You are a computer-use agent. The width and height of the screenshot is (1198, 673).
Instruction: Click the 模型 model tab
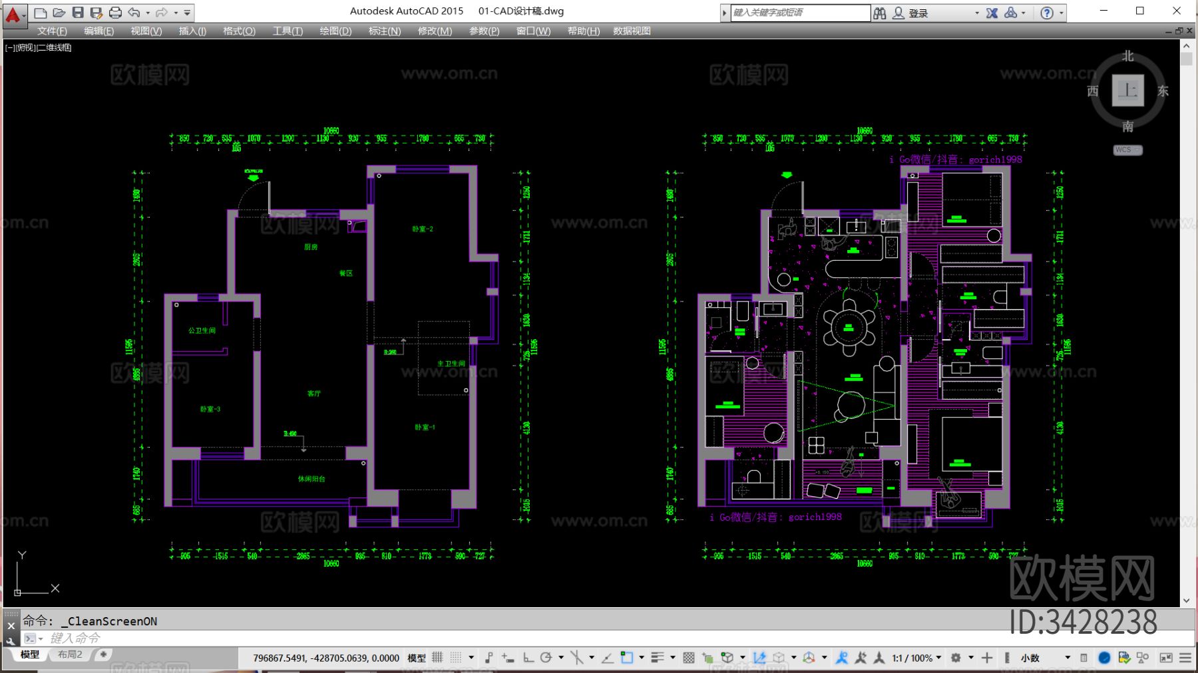coord(29,655)
